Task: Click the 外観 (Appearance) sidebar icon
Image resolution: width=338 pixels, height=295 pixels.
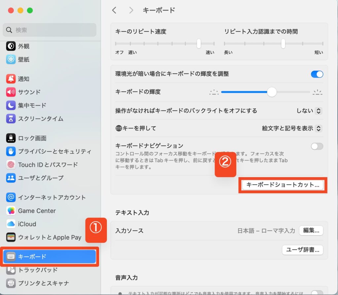Action: 11,46
